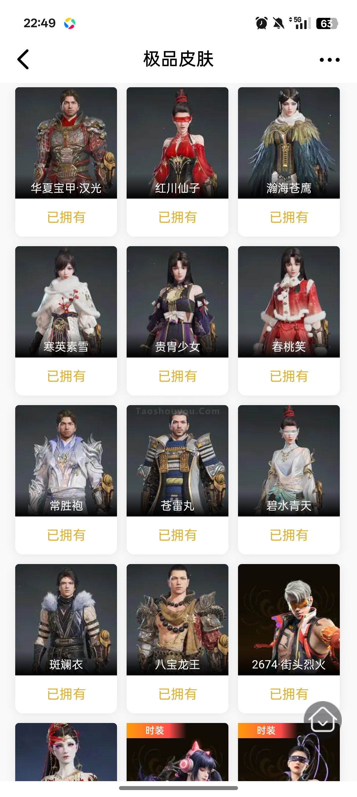Tap the 时装 tag on cat-headphone skin
This screenshot has height=797, width=357.
coord(155,730)
